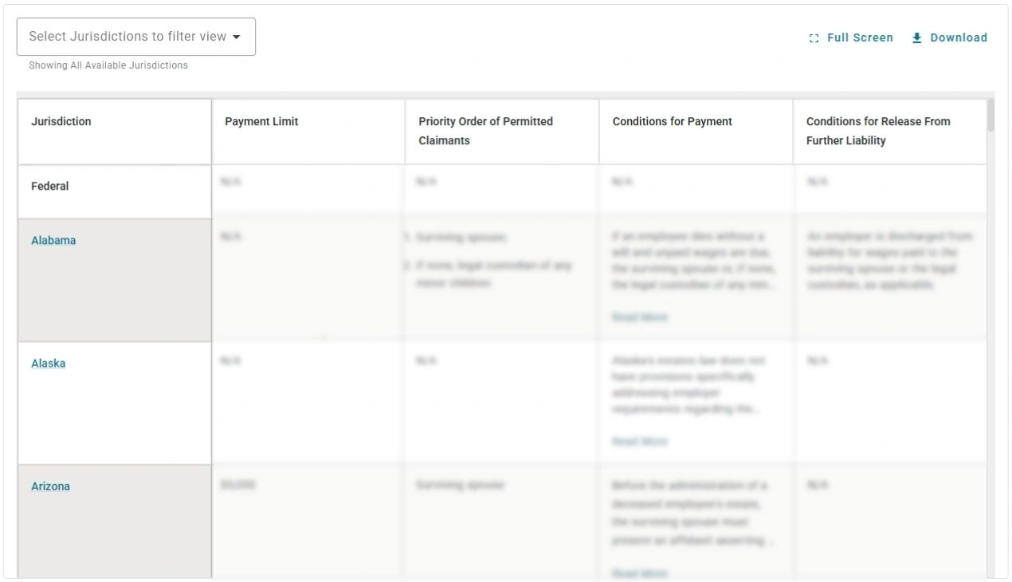Click the Download arrow icon
The height and width of the screenshot is (582, 1012).
tap(917, 37)
